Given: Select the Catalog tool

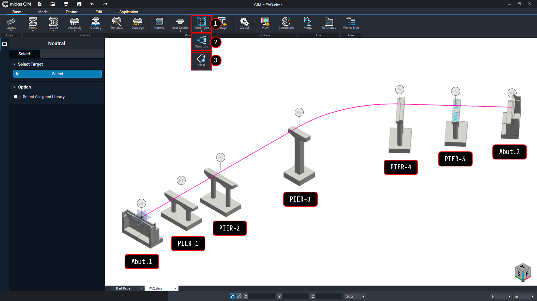Looking at the screenshot, I should tap(96, 23).
